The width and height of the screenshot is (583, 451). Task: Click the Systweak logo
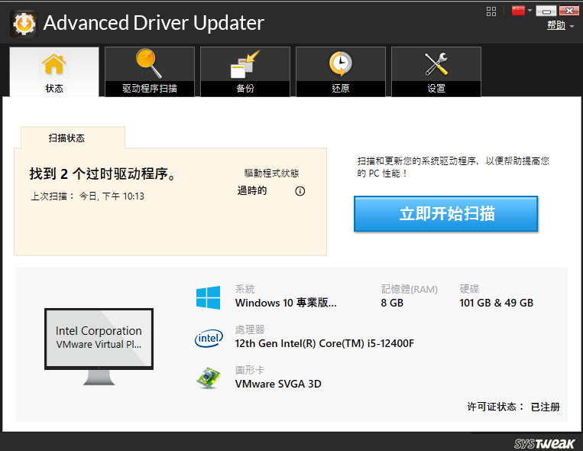point(544,443)
